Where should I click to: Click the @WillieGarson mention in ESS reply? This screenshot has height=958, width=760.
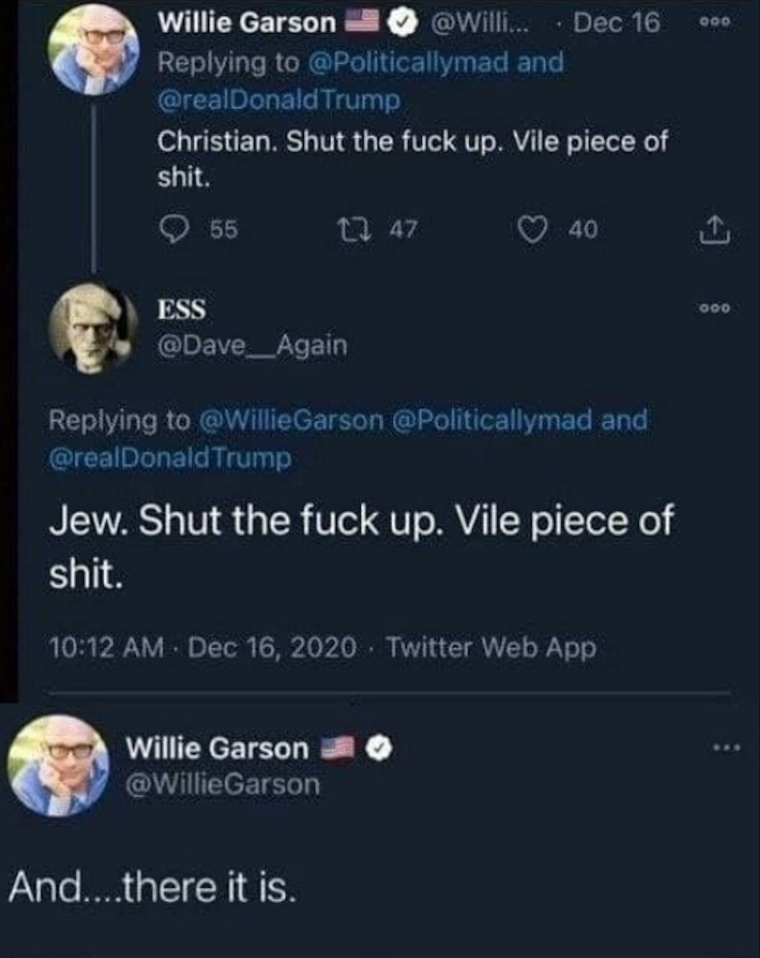click(x=292, y=420)
